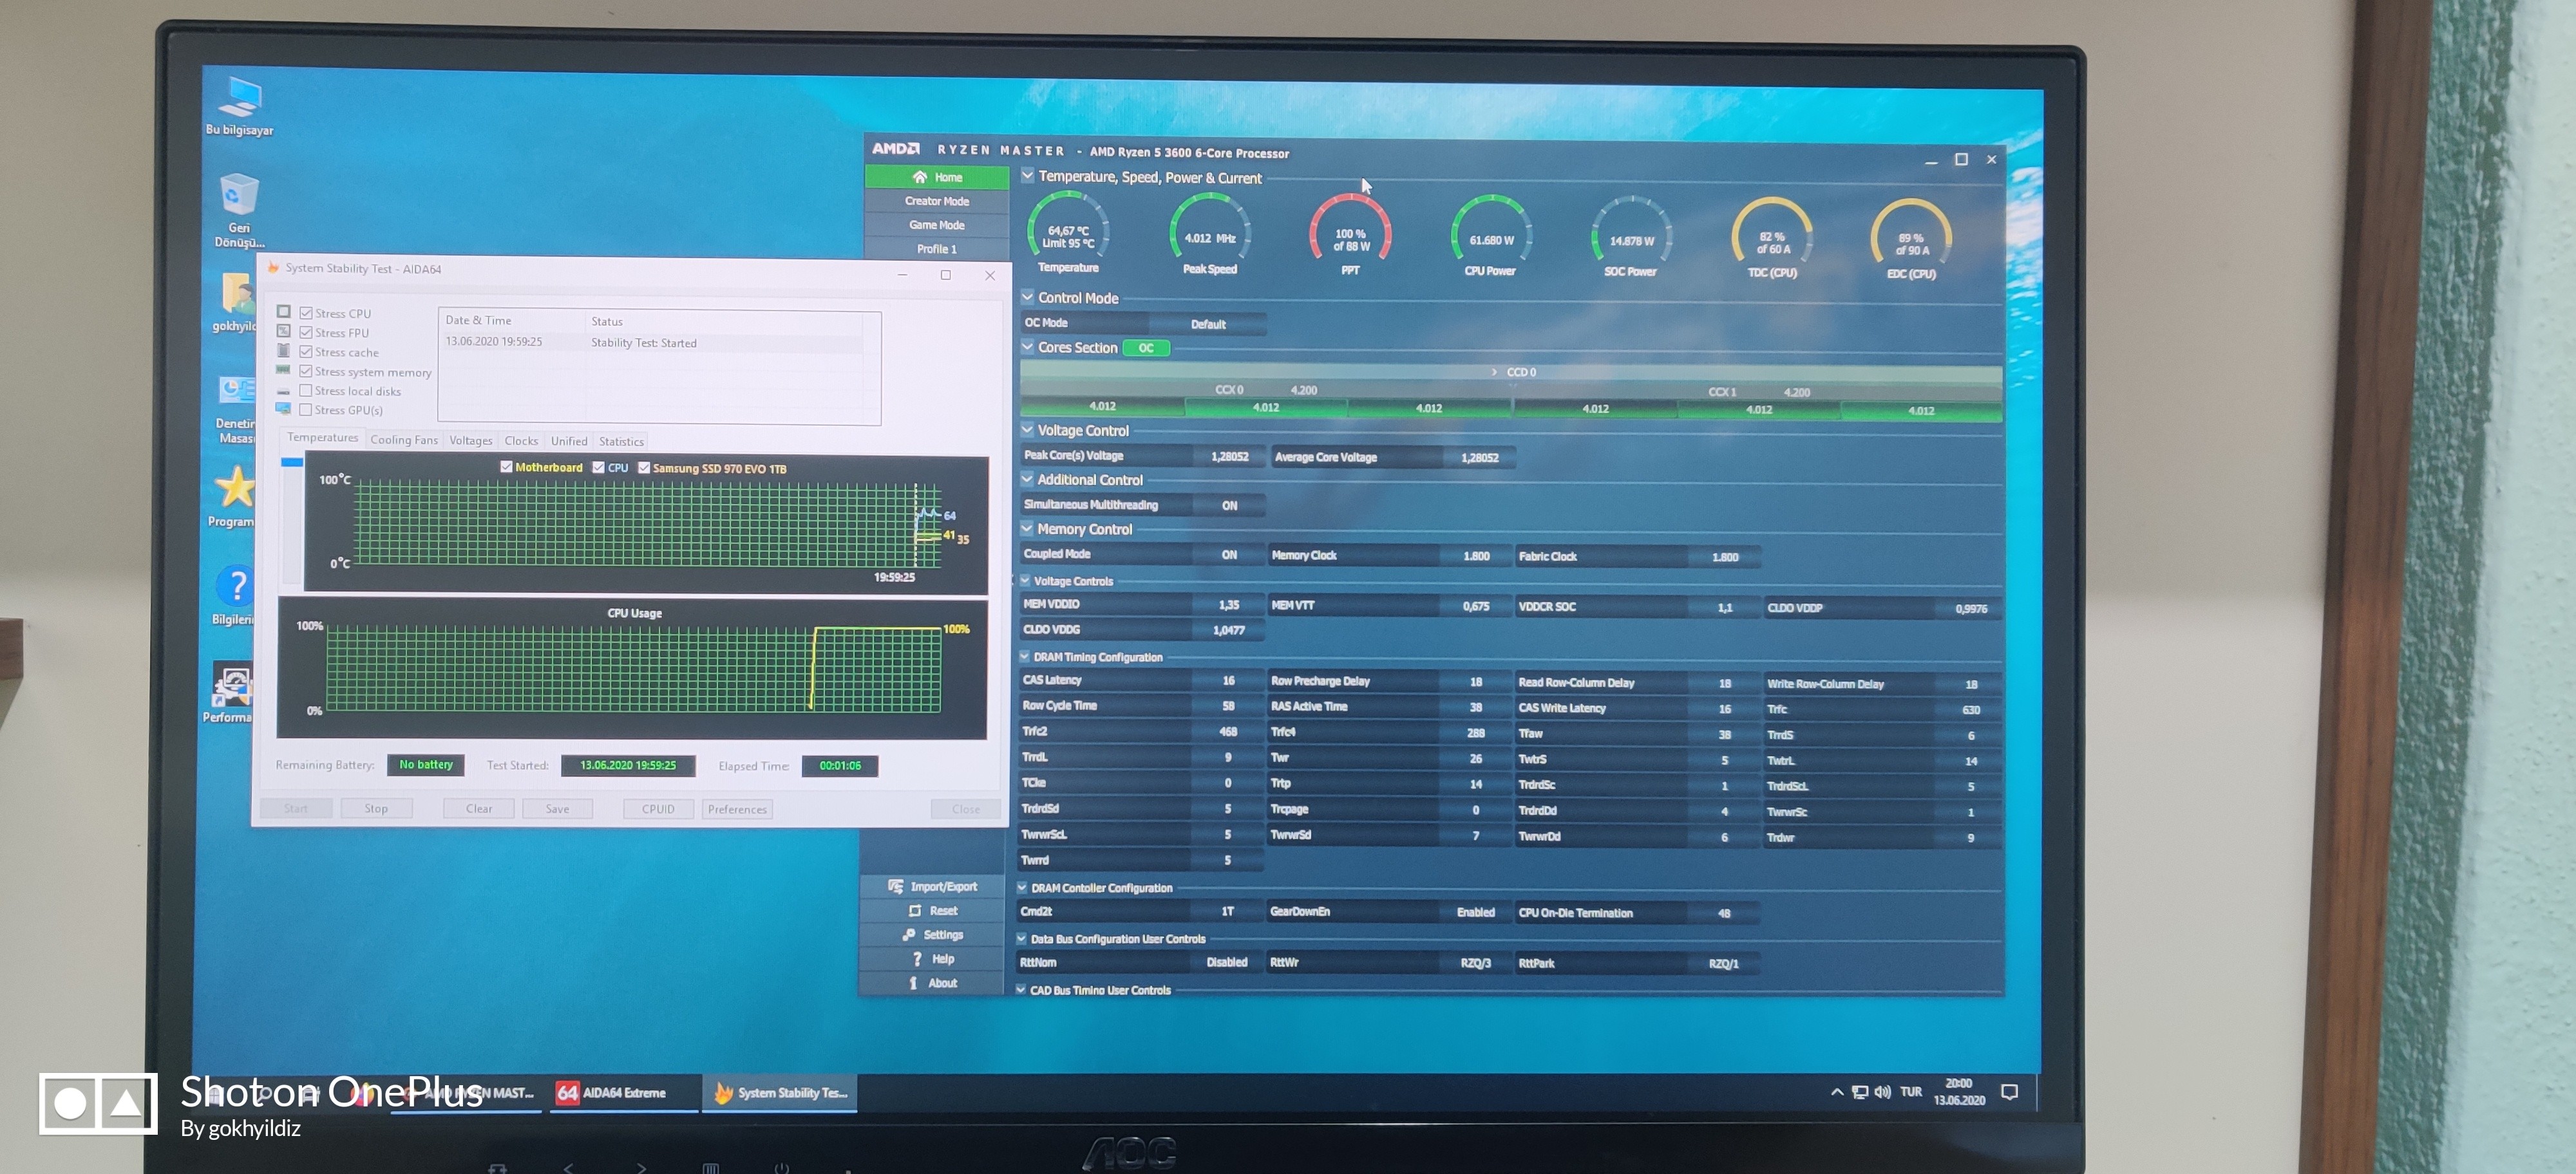Click the Save button in AIDA64
2576x1174 pixels.
click(x=557, y=809)
